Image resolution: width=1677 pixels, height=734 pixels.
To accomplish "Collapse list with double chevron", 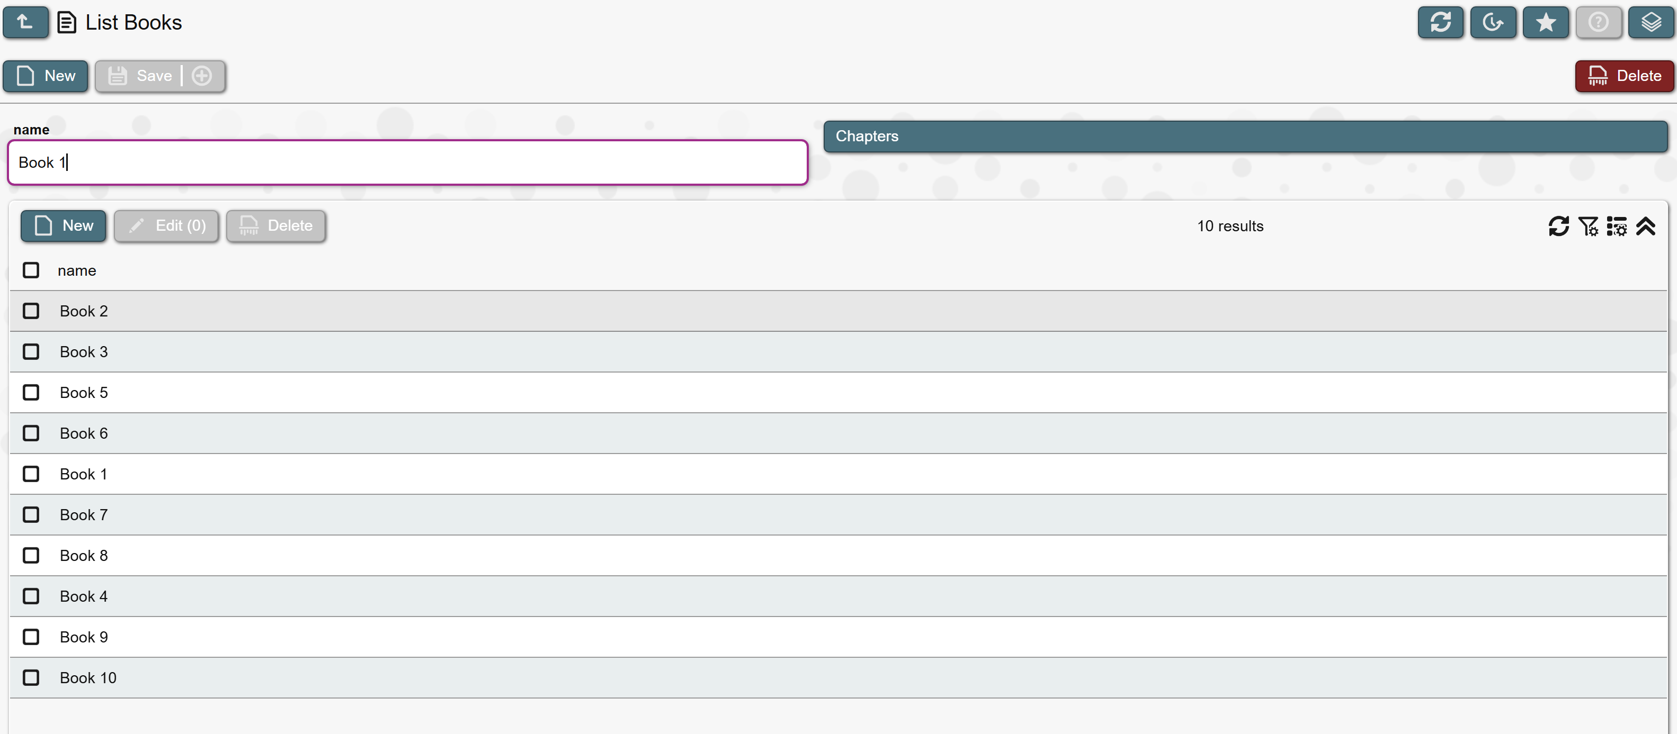I will tap(1646, 226).
